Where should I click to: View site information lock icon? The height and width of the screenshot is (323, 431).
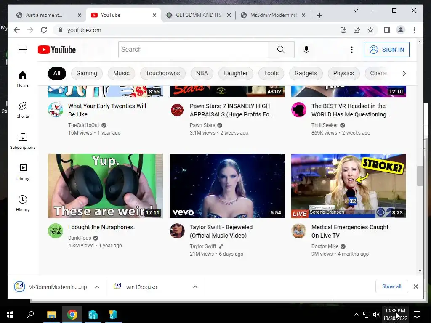[61, 30]
